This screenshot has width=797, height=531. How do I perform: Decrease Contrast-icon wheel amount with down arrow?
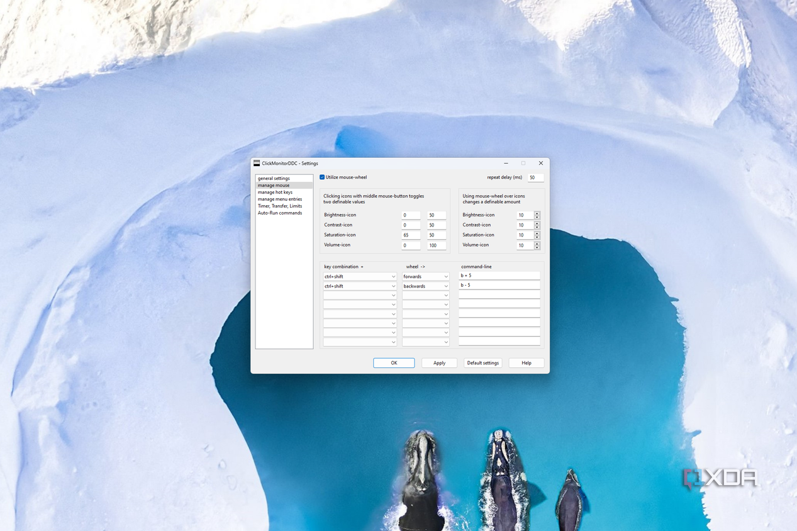pyautogui.click(x=537, y=227)
